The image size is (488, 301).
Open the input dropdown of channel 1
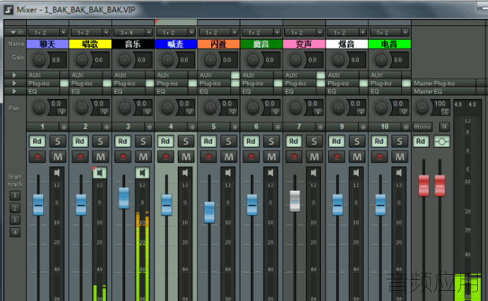click(x=63, y=32)
